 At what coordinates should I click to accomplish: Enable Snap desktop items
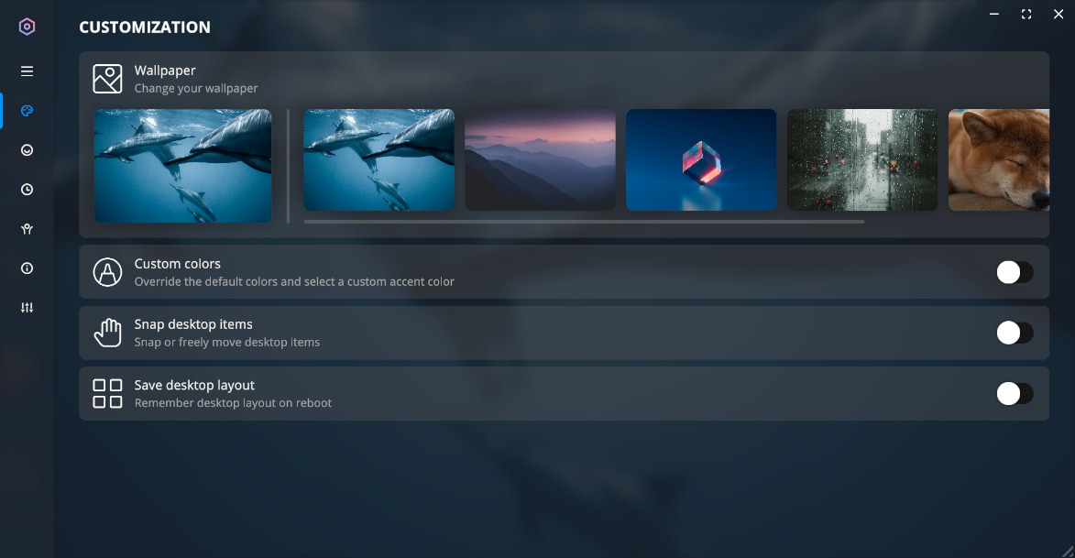point(1015,333)
